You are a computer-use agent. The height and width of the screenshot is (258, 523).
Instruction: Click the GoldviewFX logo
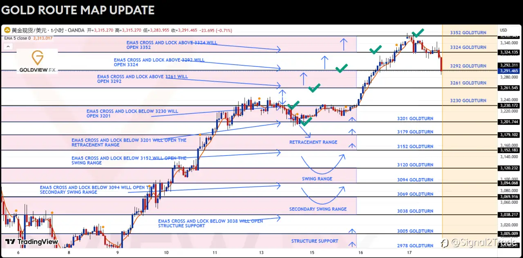38,62
